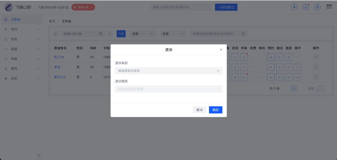Expand the 预约 sidebar menu
This screenshot has width=337, height=160.
(x=22, y=29)
